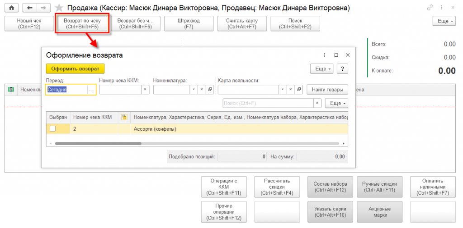Open the Еще menu beside search box
Viewport: 463px width, 228px height.
336,103
